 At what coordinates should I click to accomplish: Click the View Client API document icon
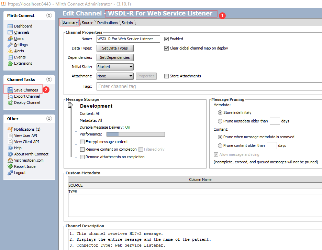pos(10,142)
